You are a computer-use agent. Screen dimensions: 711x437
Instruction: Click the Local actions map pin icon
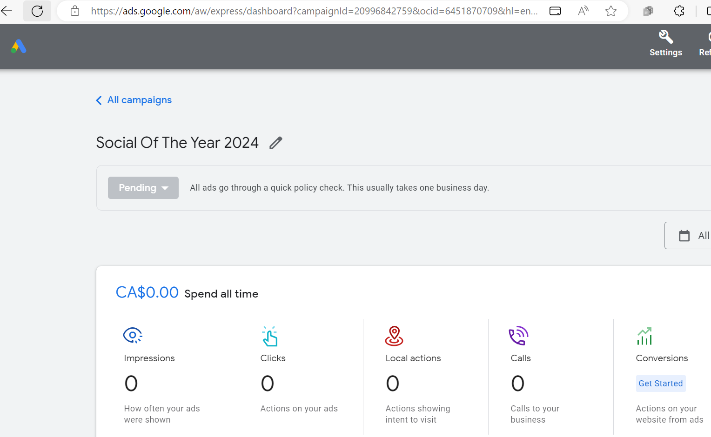click(x=394, y=336)
